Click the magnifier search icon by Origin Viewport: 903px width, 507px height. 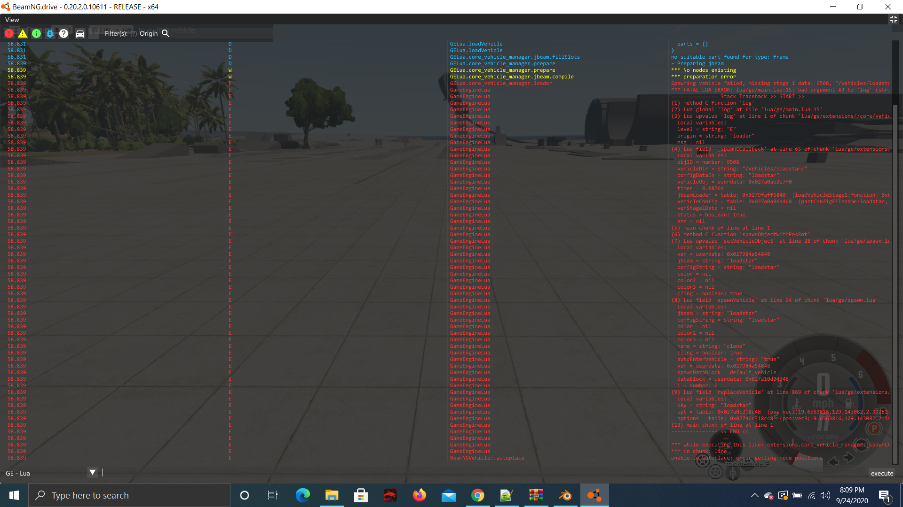(x=166, y=33)
